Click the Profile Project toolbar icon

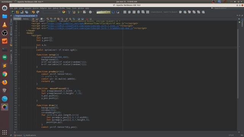pyautogui.click(x=90, y=12)
